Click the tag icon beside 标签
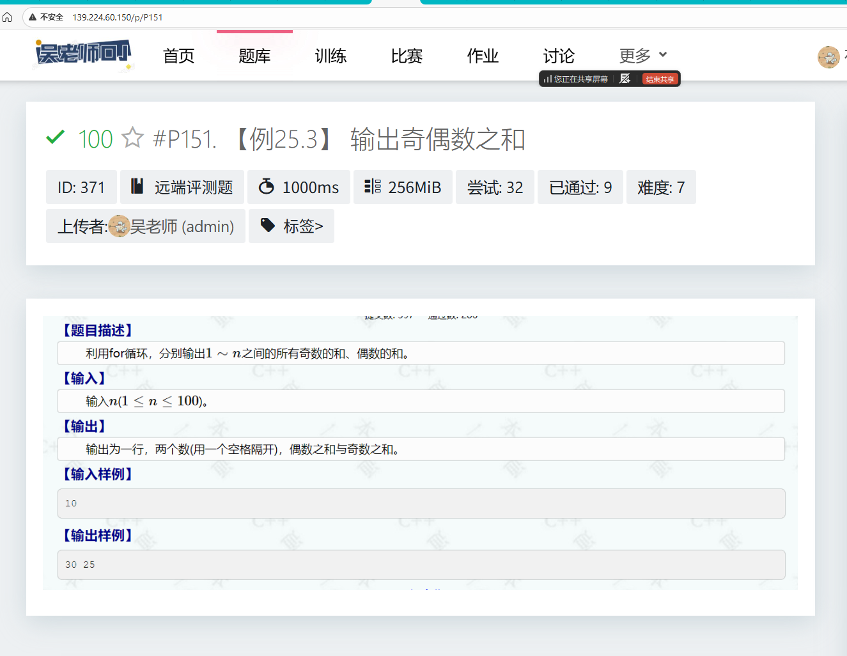This screenshot has height=656, width=847. tap(268, 225)
